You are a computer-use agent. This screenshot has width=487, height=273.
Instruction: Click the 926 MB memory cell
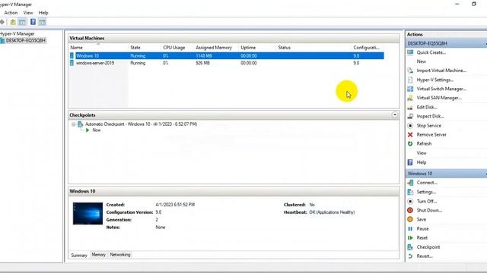pos(202,63)
